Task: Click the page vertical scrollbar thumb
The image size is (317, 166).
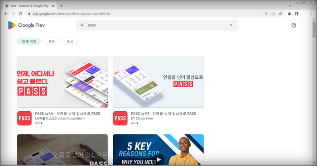Action: pos(314,29)
